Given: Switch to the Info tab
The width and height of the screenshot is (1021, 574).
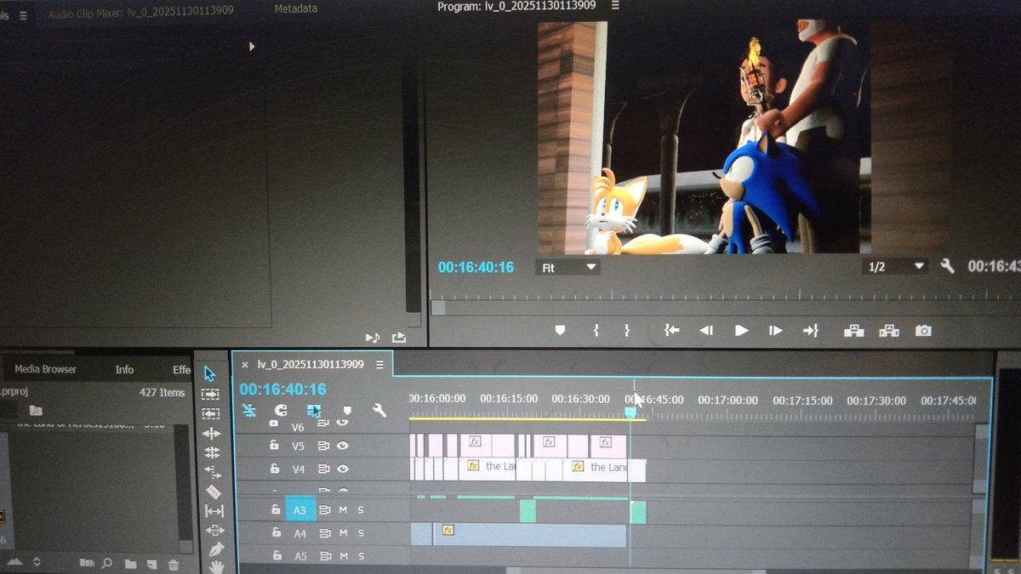Looking at the screenshot, I should 124,369.
